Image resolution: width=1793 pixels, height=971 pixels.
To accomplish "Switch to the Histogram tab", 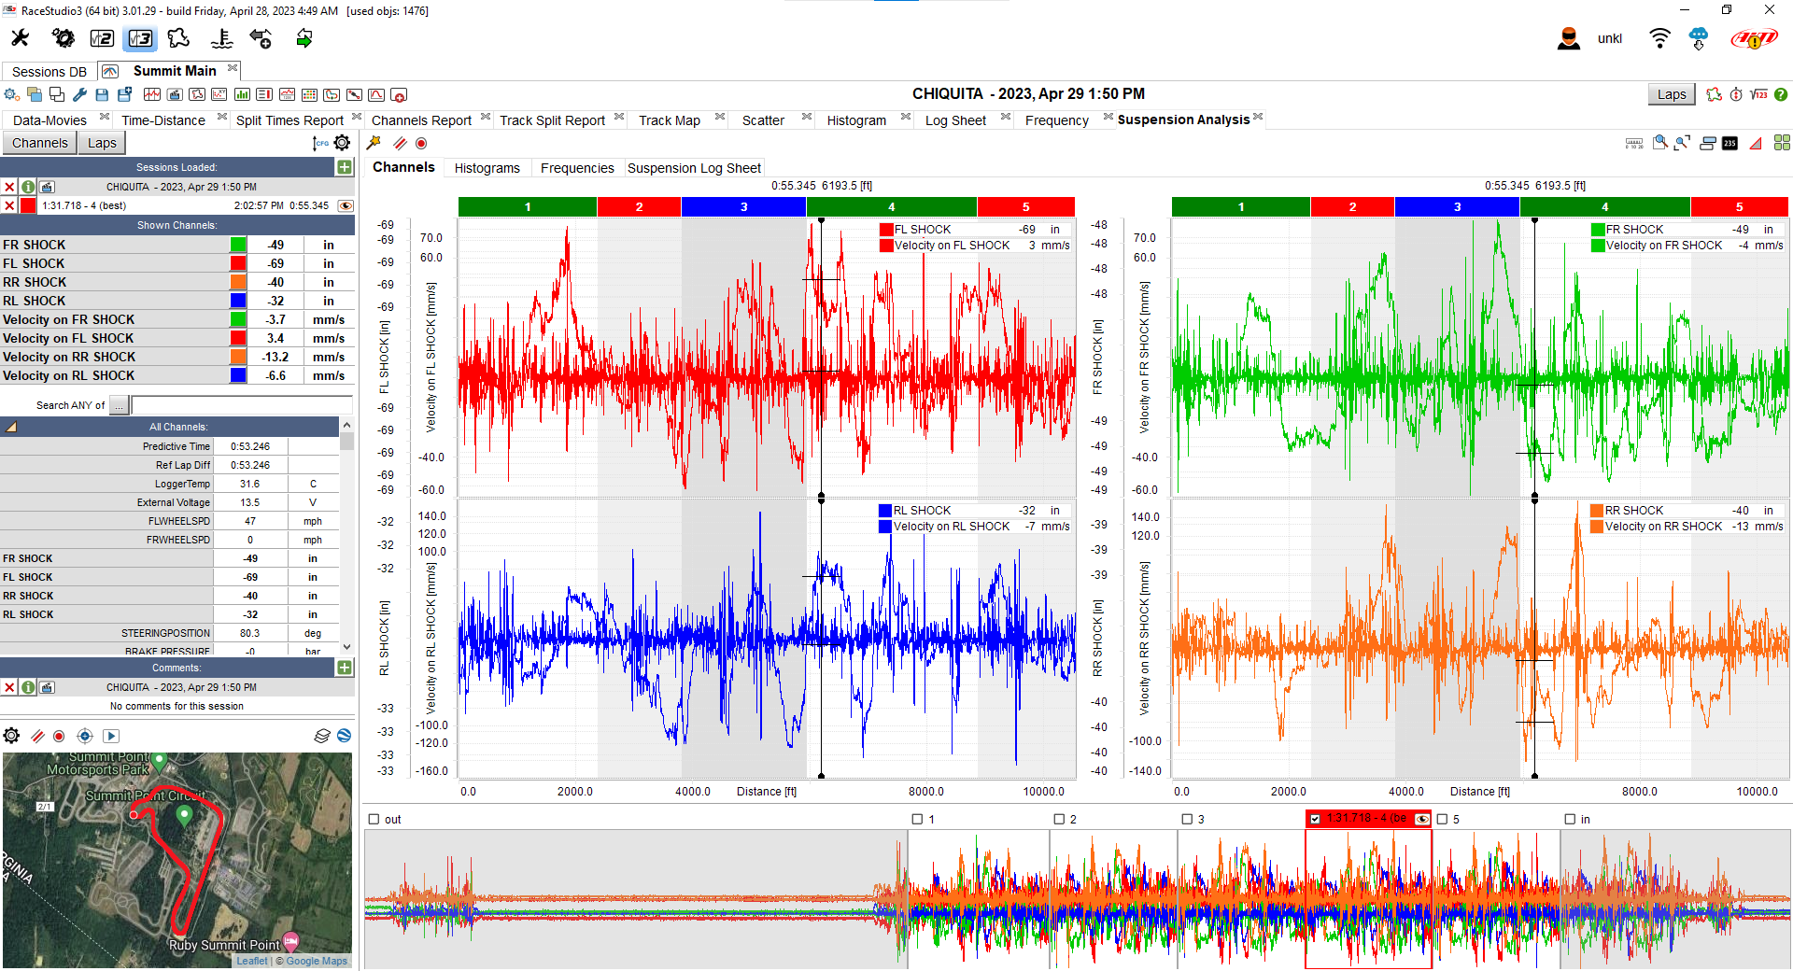I will click(856, 120).
